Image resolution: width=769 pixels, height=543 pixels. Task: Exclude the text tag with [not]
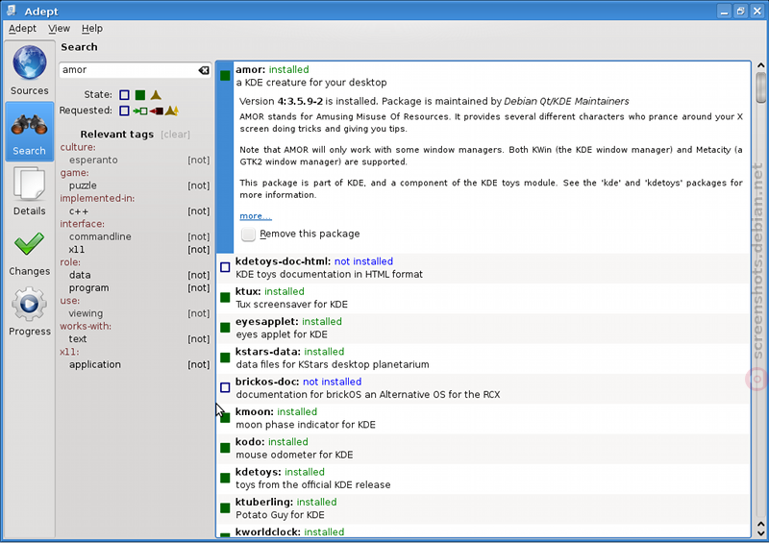pos(199,339)
